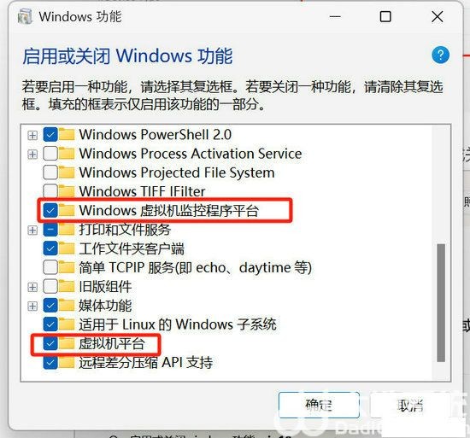Screen dimensions: 470x438
Task: Click folder icon beside 旧版组件
Action: click(67, 287)
